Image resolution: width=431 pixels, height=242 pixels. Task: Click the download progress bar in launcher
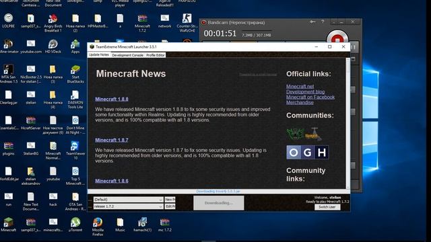(x=219, y=191)
